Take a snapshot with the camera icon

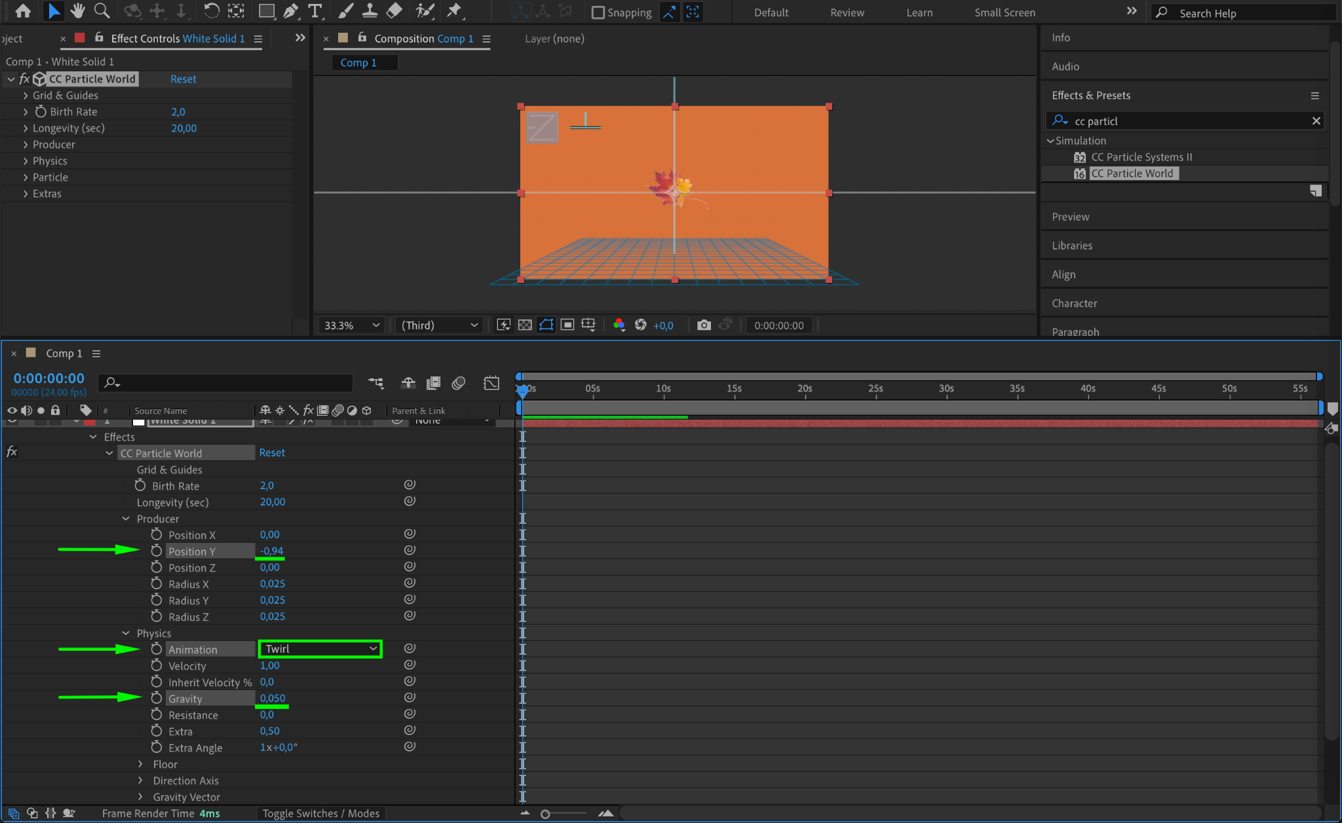point(704,325)
